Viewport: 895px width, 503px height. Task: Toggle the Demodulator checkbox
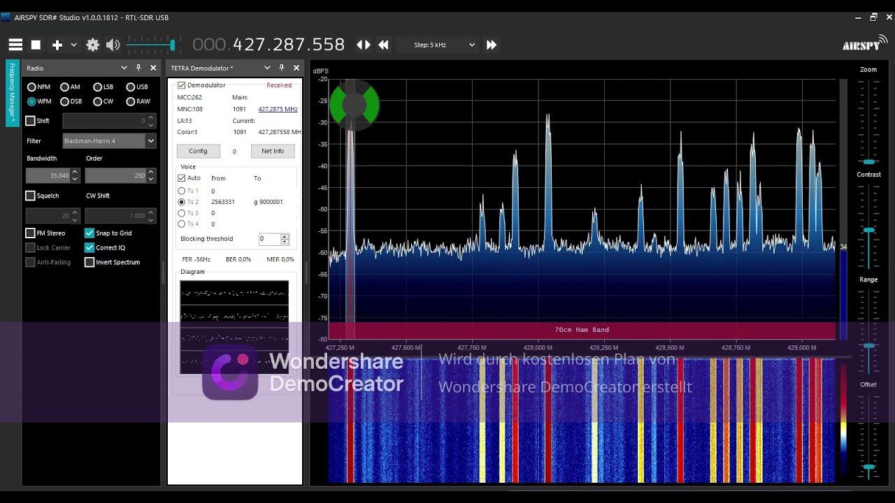181,85
